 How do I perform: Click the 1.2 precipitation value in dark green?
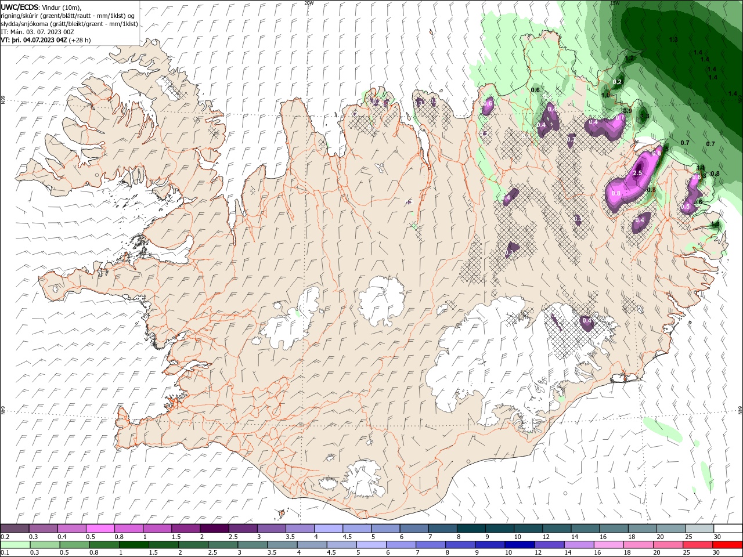click(x=629, y=58)
